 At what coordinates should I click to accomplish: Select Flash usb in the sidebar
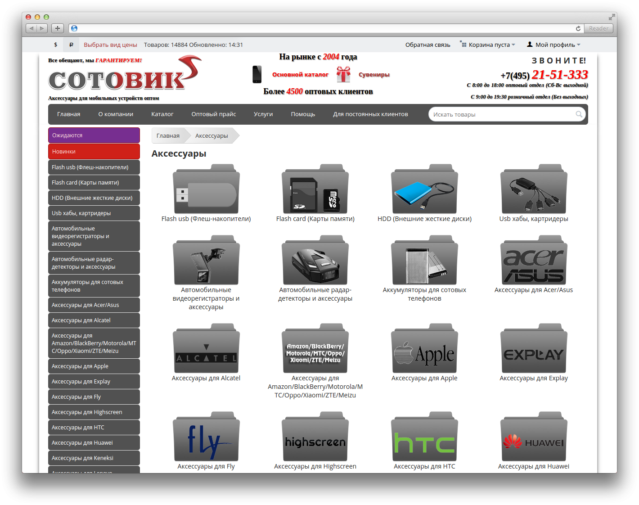click(x=94, y=167)
